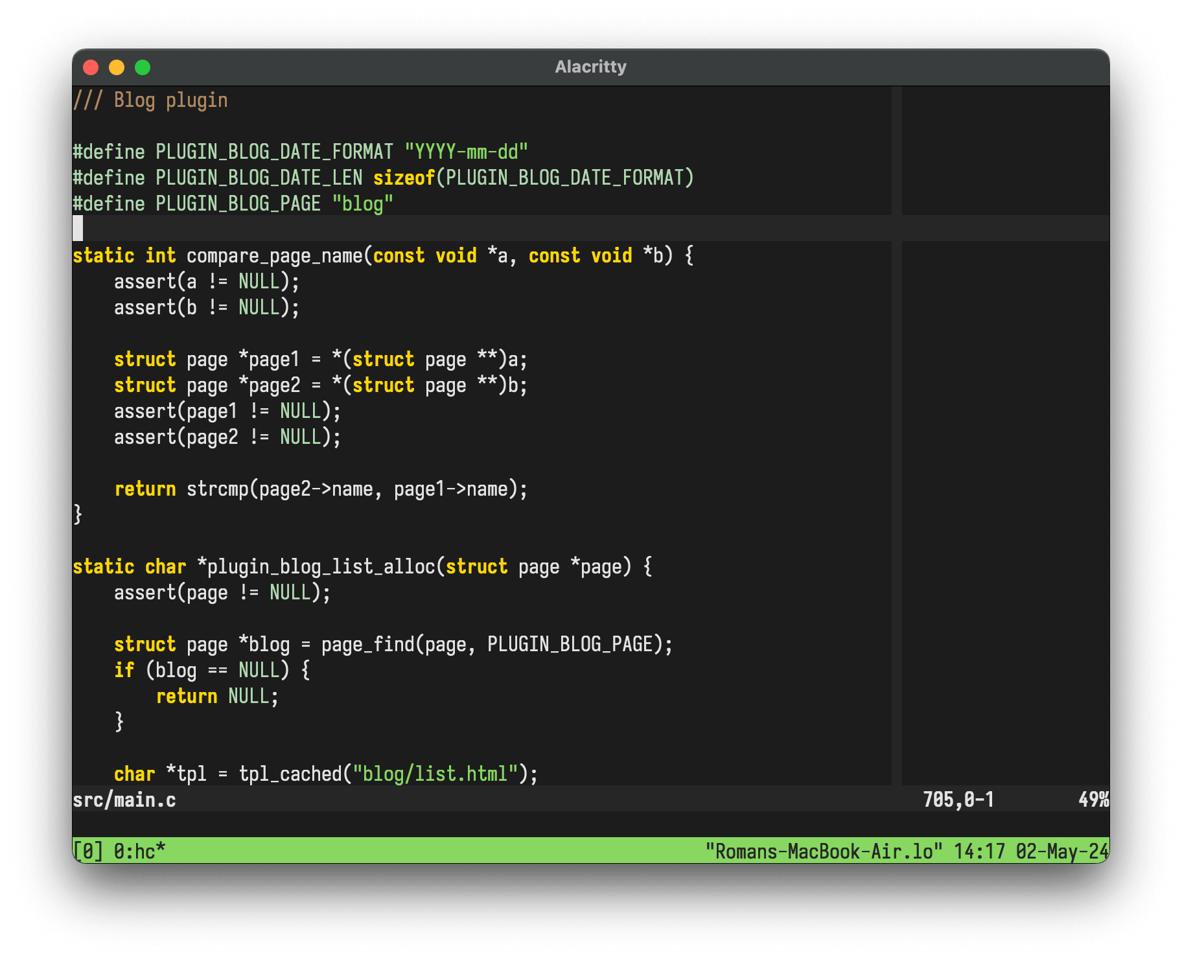This screenshot has width=1182, height=959.
Task: Click the compare_page_name function name
Action: click(x=274, y=256)
